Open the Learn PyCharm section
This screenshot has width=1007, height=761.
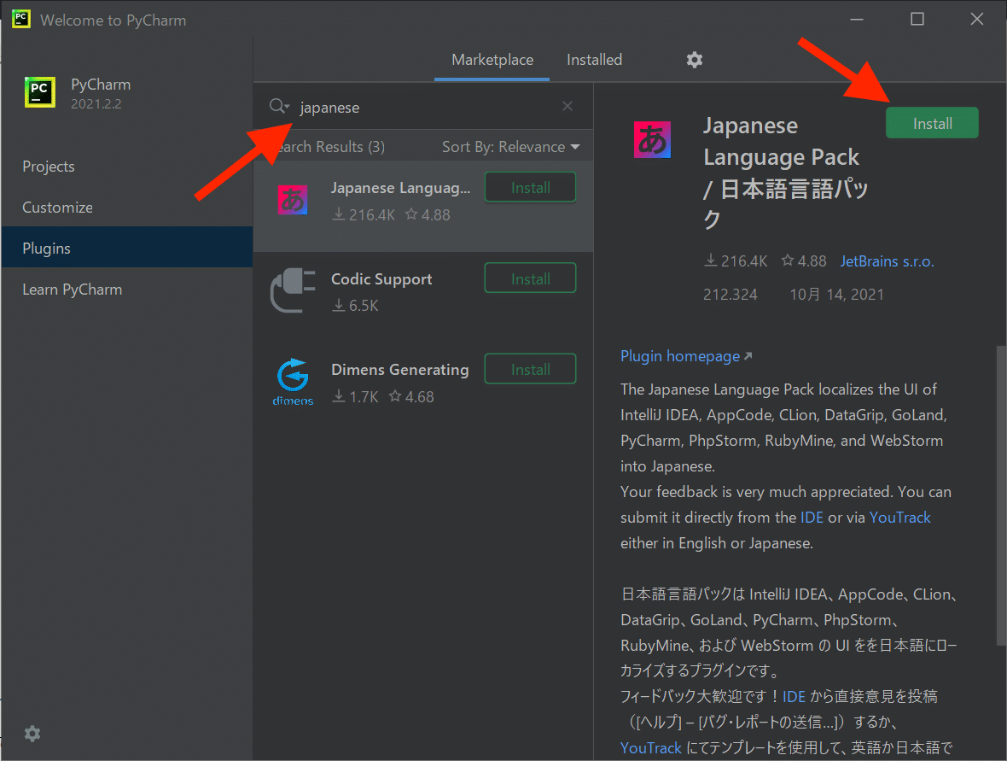(126, 290)
